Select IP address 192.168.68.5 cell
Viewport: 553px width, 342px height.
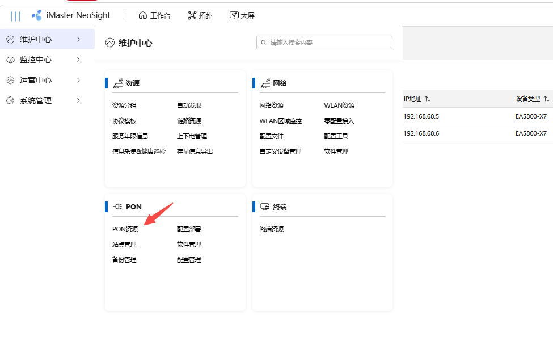coord(421,116)
